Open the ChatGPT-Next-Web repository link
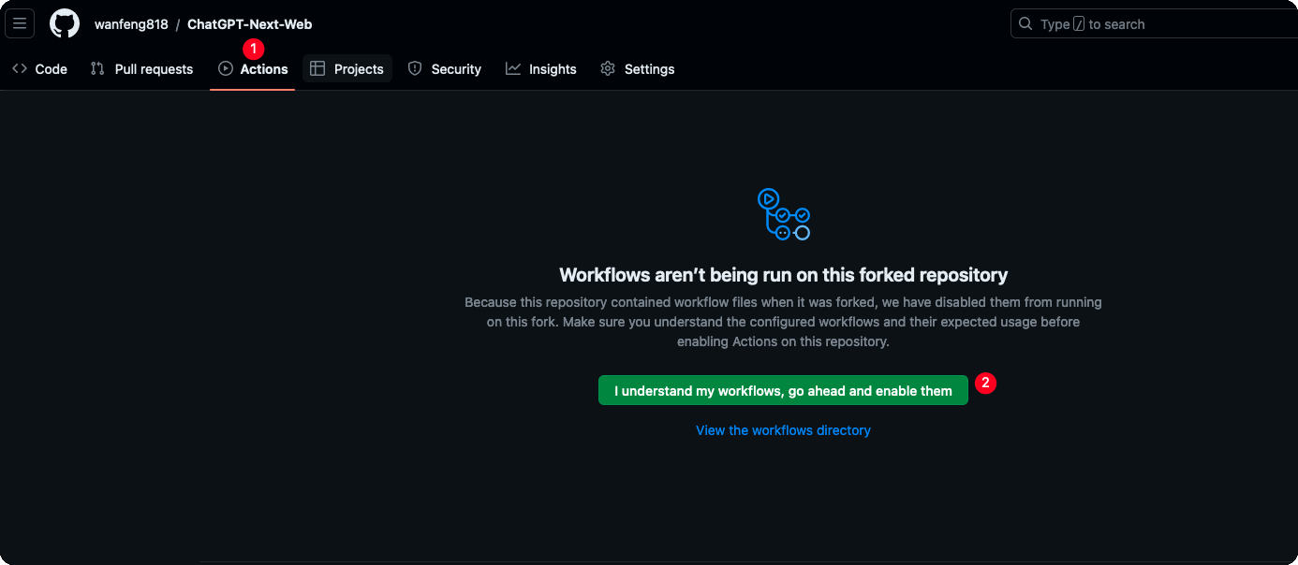The height and width of the screenshot is (565, 1298). point(249,24)
